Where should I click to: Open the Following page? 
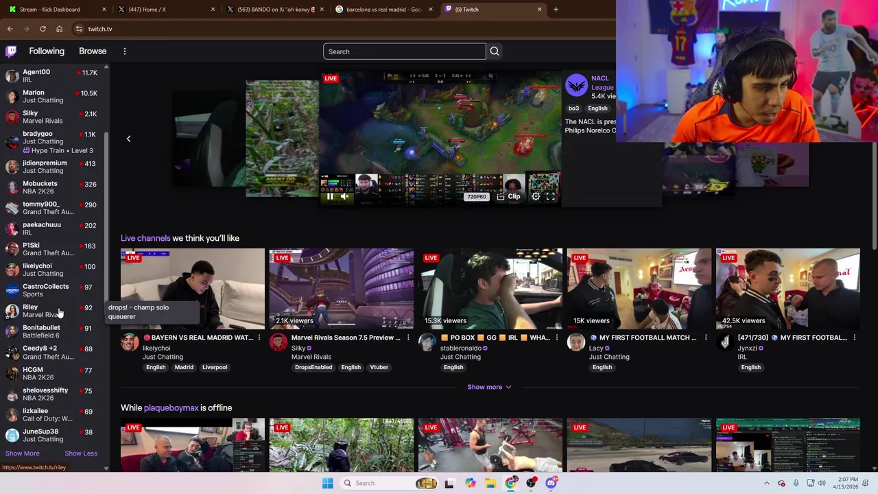(47, 51)
